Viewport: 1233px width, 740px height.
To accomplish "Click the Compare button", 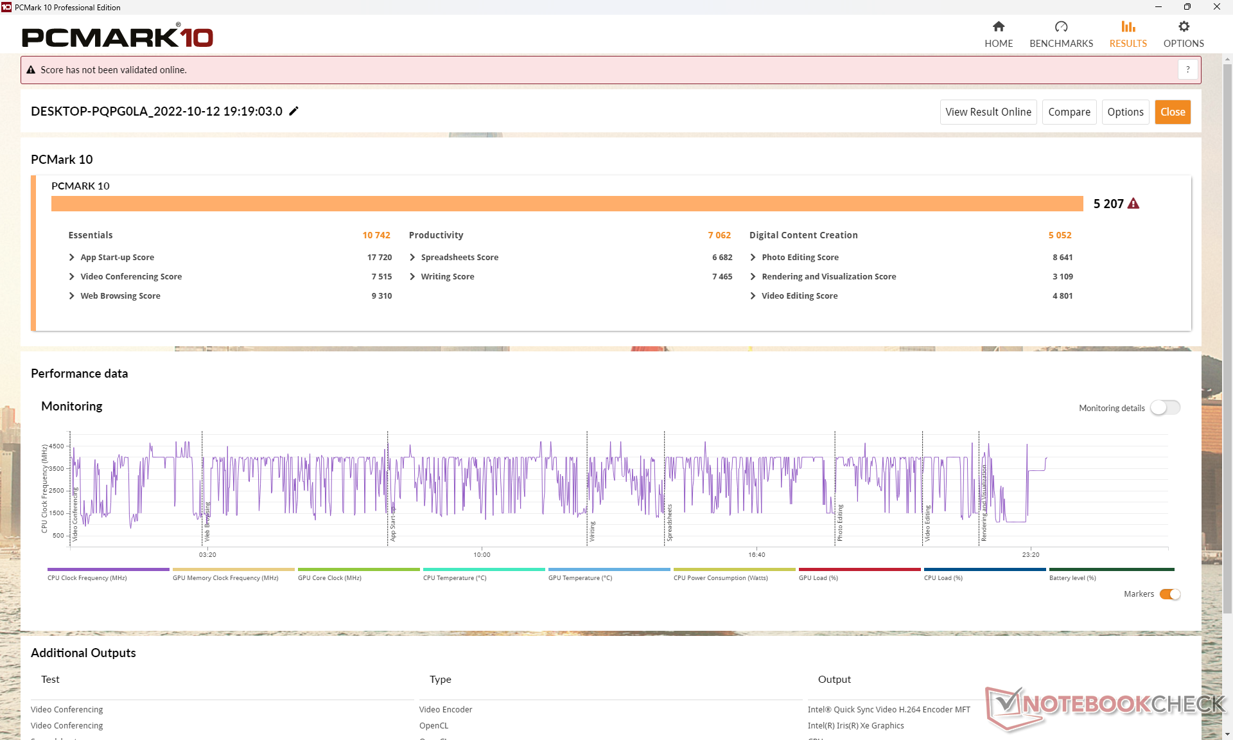I will pos(1069,112).
